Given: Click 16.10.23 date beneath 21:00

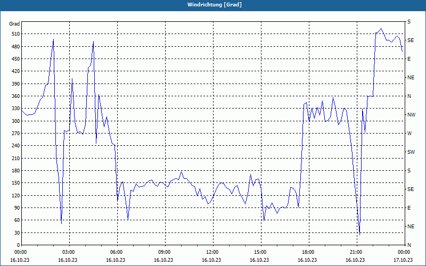Looking at the screenshot, I should (x=355, y=260).
